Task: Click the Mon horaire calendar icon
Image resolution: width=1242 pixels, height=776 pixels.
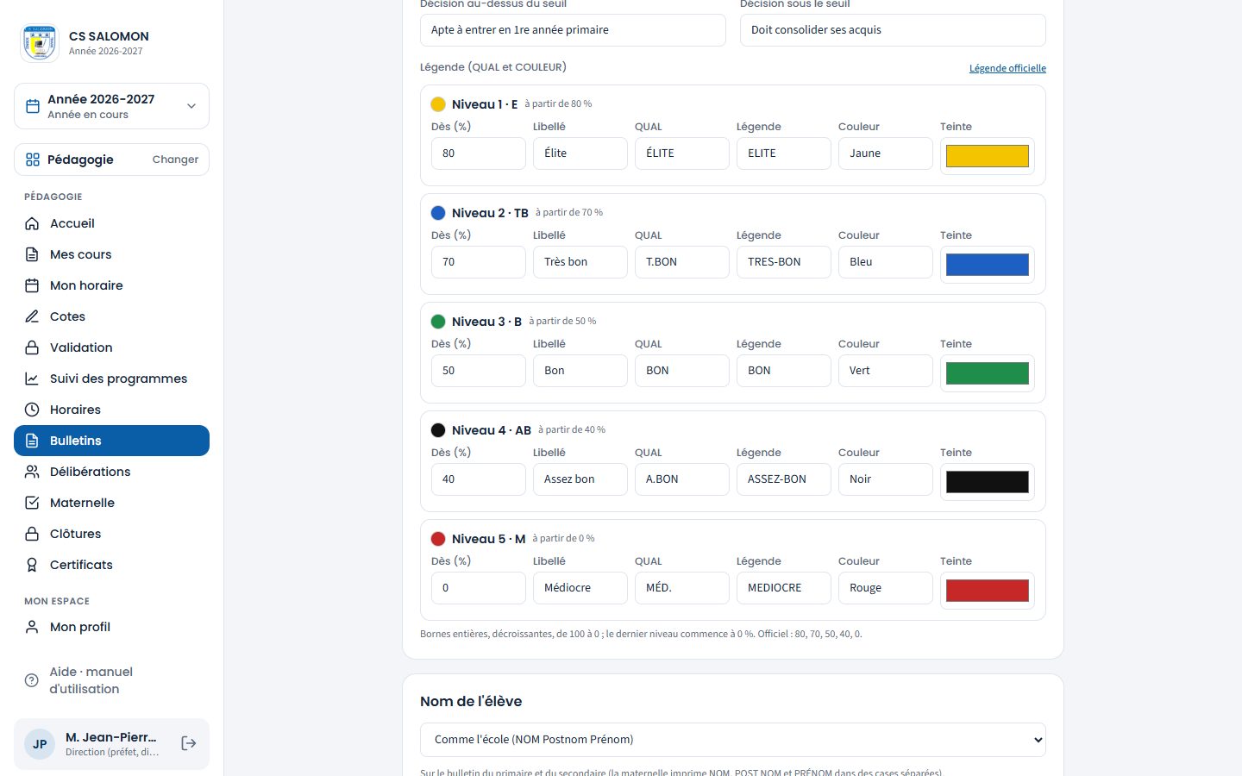Action: (32, 285)
